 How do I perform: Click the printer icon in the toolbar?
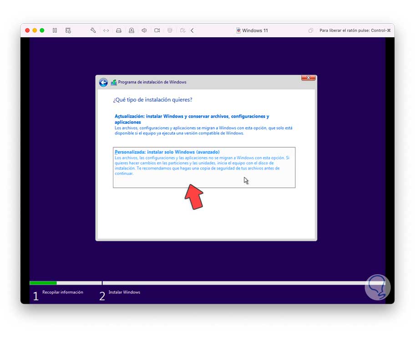click(x=170, y=30)
